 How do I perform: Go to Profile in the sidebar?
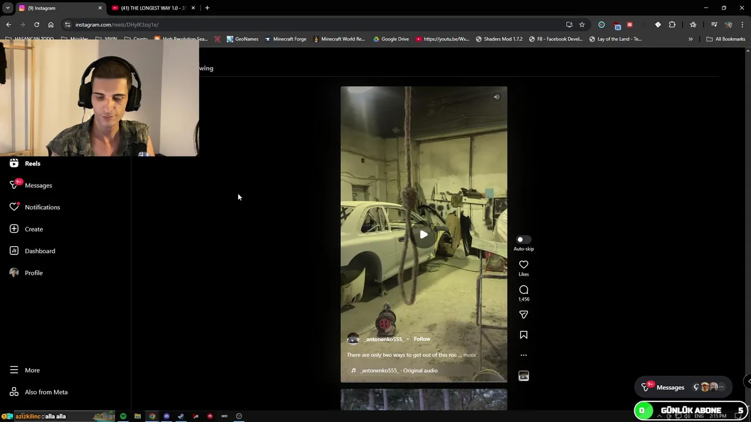pyautogui.click(x=26, y=273)
